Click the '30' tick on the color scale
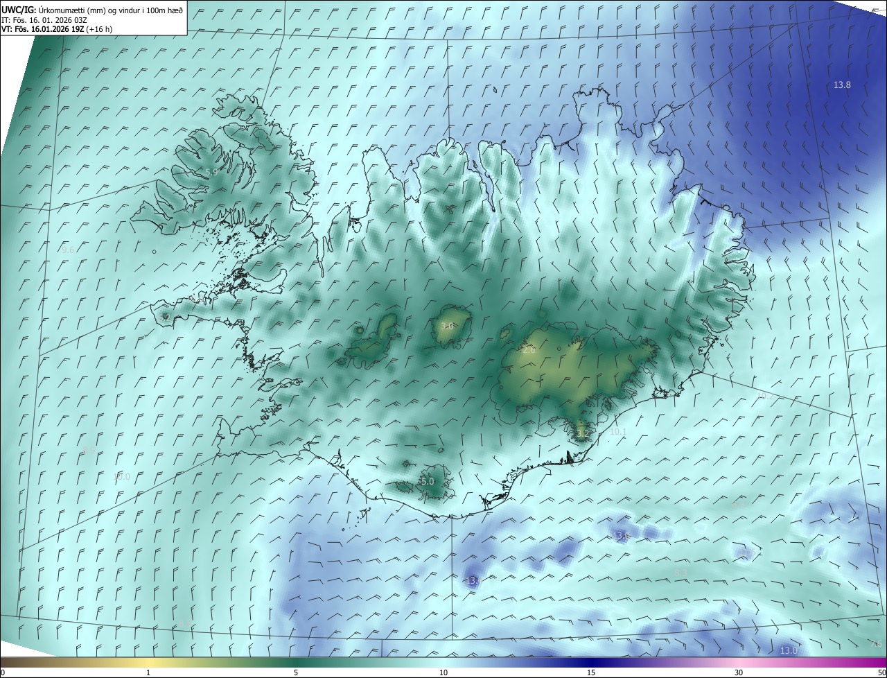The width and height of the screenshot is (887, 678). pyautogui.click(x=739, y=672)
